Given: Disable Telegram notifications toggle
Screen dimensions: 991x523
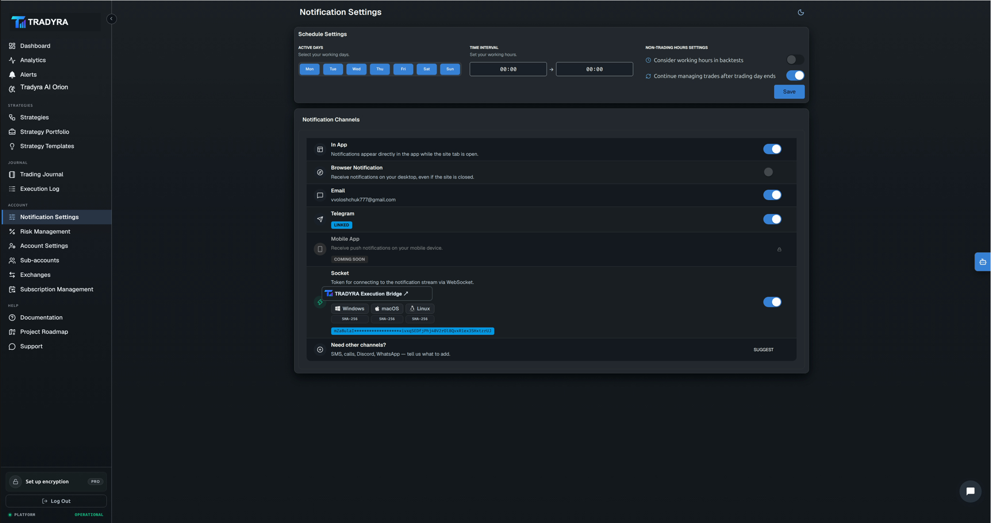Looking at the screenshot, I should [x=772, y=219].
